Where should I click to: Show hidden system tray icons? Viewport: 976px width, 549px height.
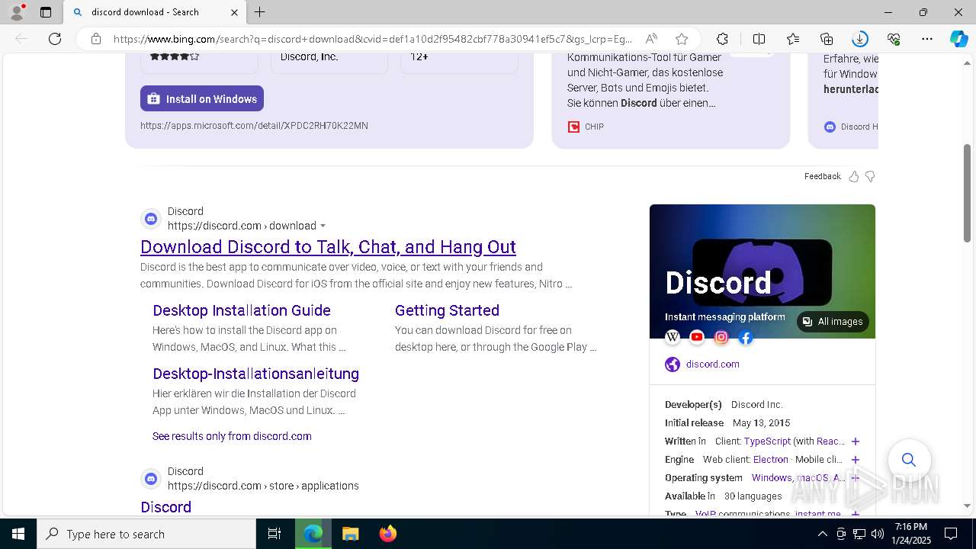(822, 534)
